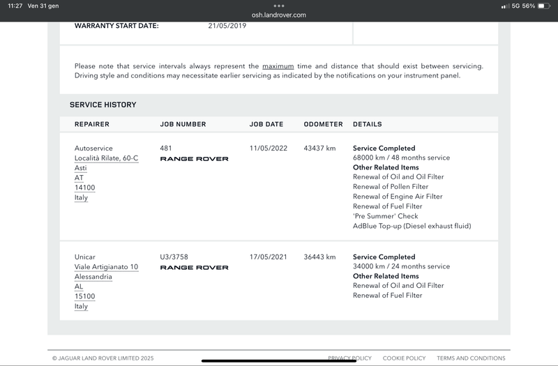Click the Italy link under Autoservice
Viewport: 558px width, 366px height.
click(x=81, y=198)
